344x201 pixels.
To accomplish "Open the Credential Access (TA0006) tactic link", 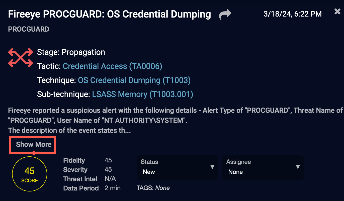I will [112, 66].
